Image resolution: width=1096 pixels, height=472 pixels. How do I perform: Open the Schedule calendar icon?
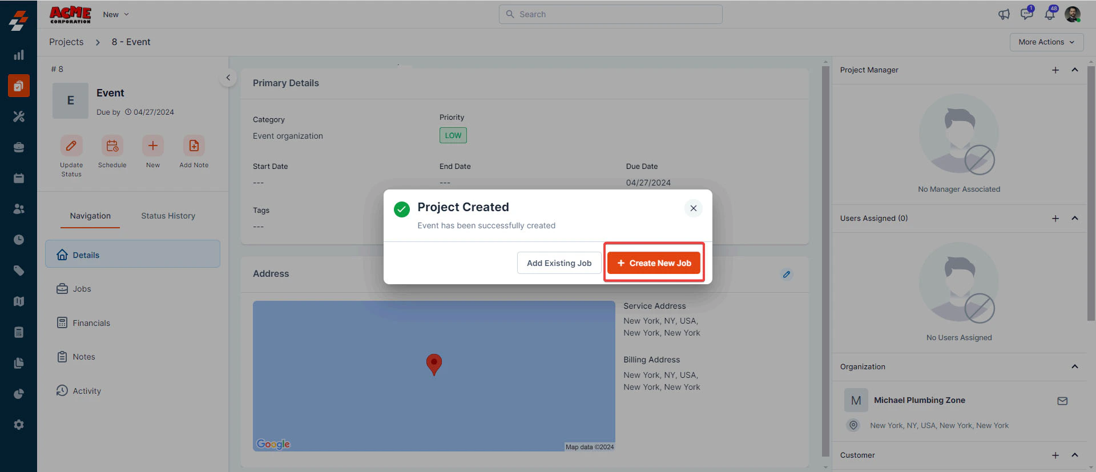coord(112,146)
